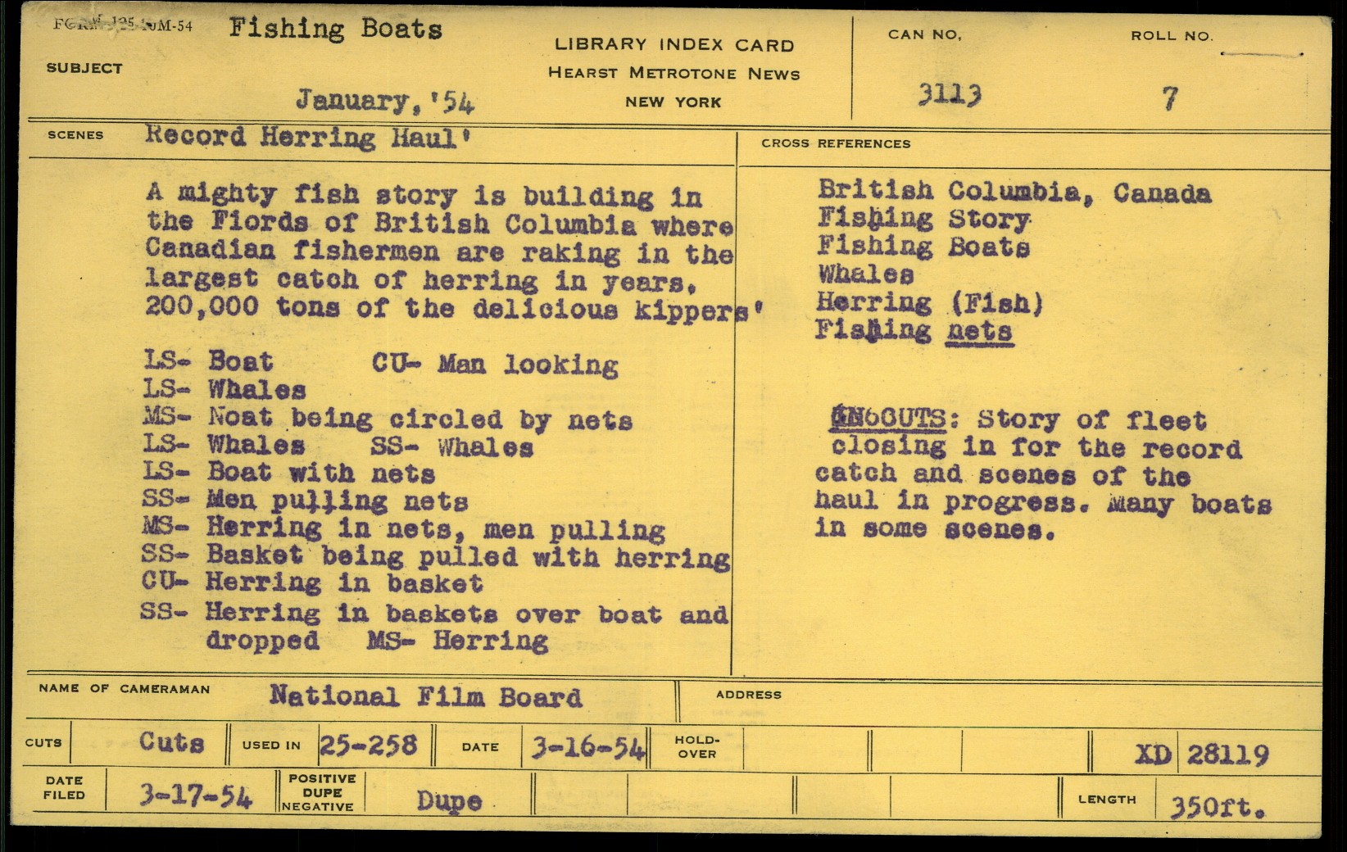
Task: Click the 'Hearst Metrotone News' text
Action: pyautogui.click(x=673, y=74)
